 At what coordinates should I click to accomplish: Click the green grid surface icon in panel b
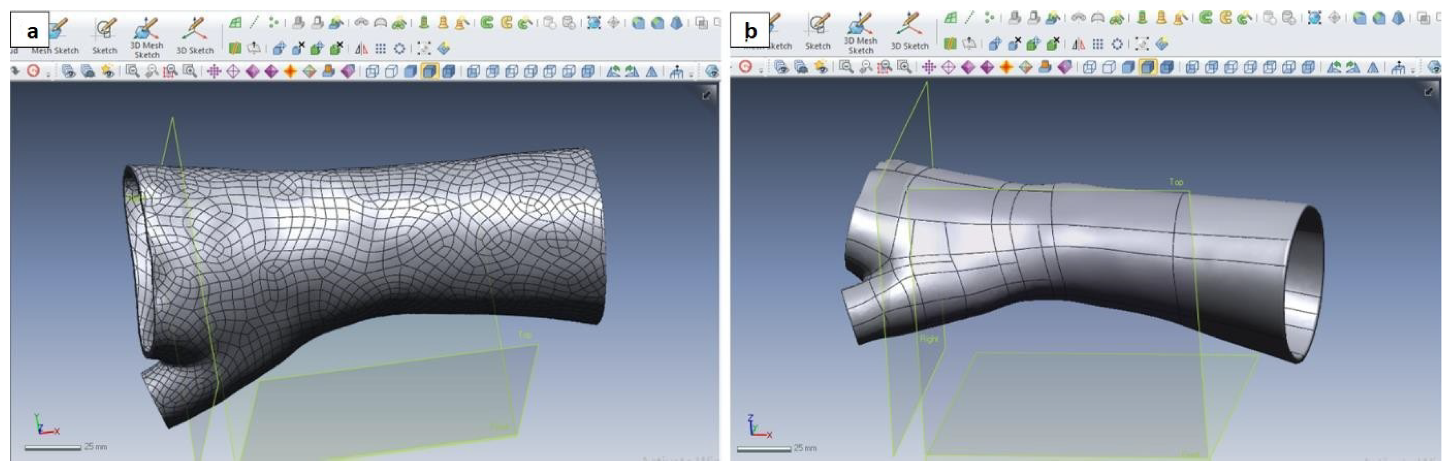click(951, 17)
